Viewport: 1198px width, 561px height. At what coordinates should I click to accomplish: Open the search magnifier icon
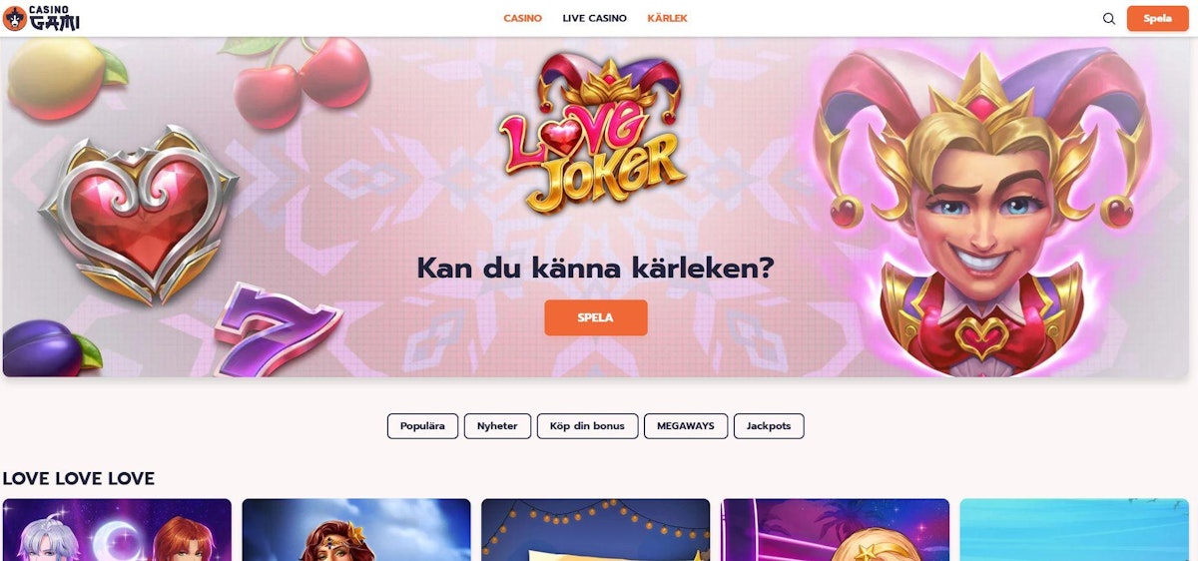point(1109,18)
